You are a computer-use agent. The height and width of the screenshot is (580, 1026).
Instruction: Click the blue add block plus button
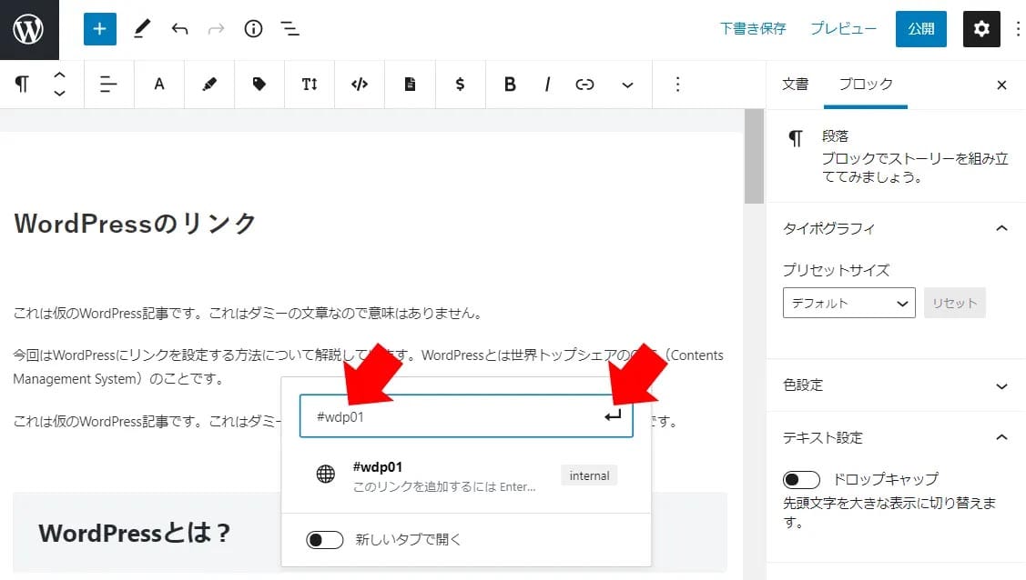click(99, 29)
